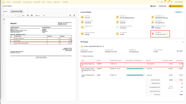Search inside the invoice PDF
Screen dimensions: 186x104
70,15
